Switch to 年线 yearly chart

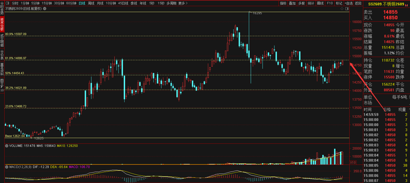tap(143, 3)
